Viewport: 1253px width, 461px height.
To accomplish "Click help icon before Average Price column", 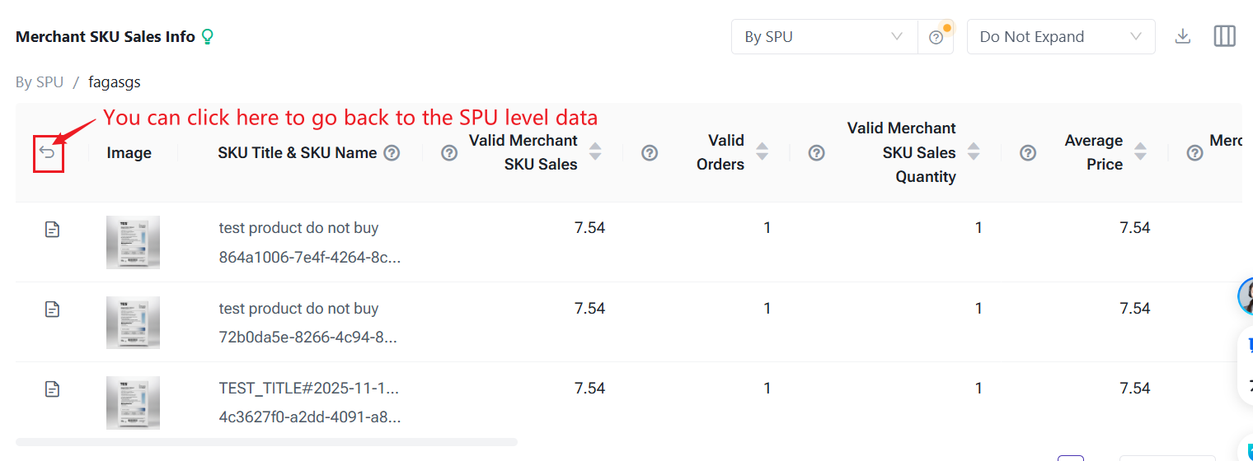I will point(1028,152).
